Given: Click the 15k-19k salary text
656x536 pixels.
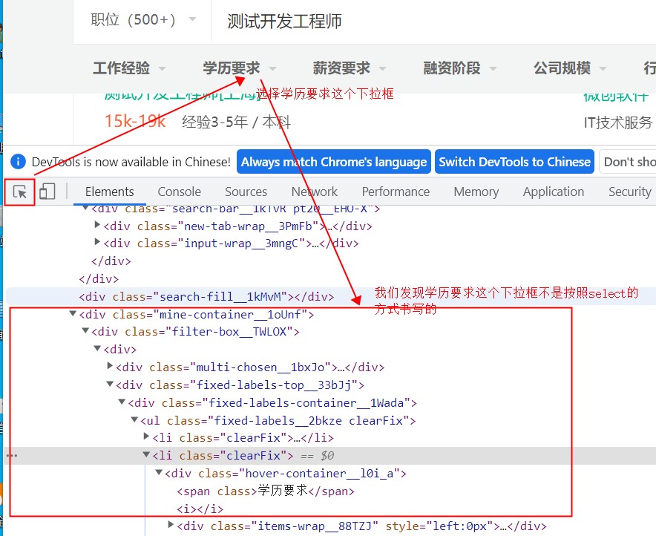Looking at the screenshot, I should 135,121.
